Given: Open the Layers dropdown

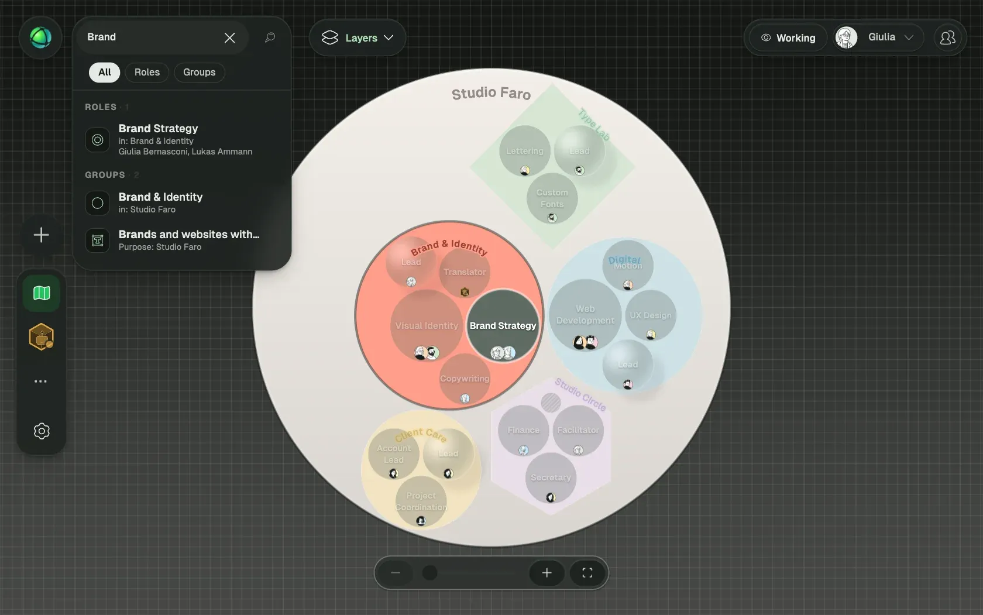Looking at the screenshot, I should [358, 38].
